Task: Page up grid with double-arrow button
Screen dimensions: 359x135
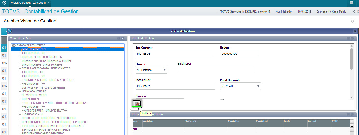Action: (x=352, y=126)
